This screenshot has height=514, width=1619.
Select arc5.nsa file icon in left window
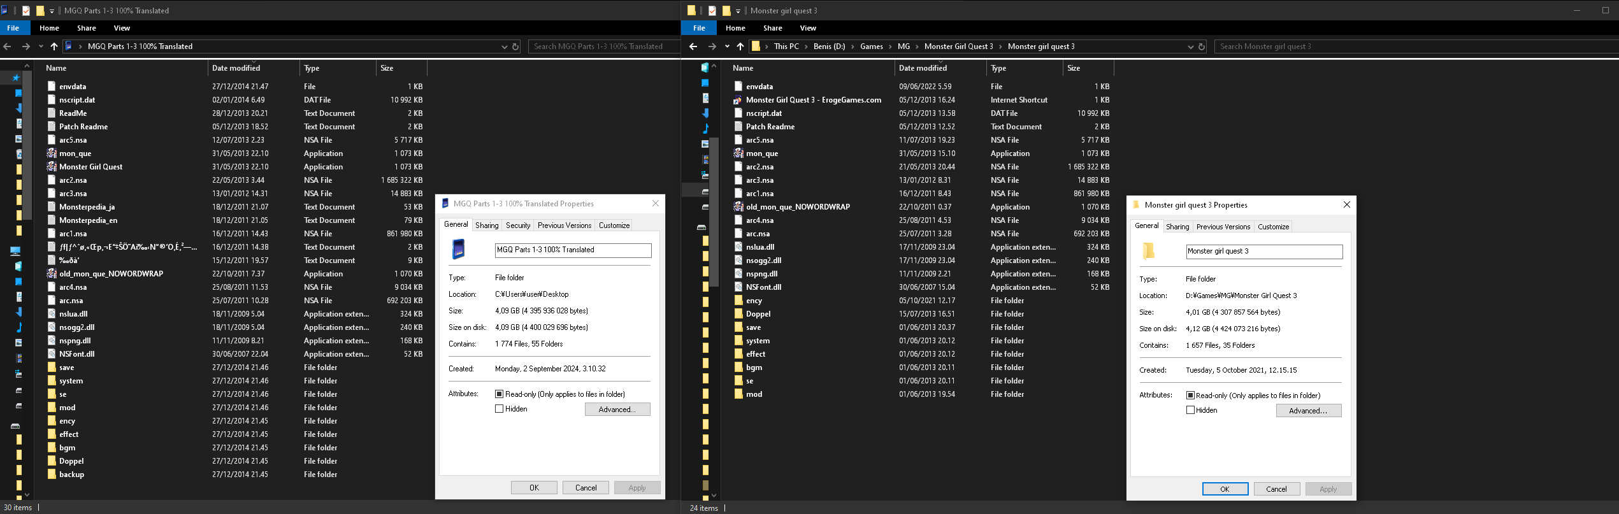coord(52,140)
